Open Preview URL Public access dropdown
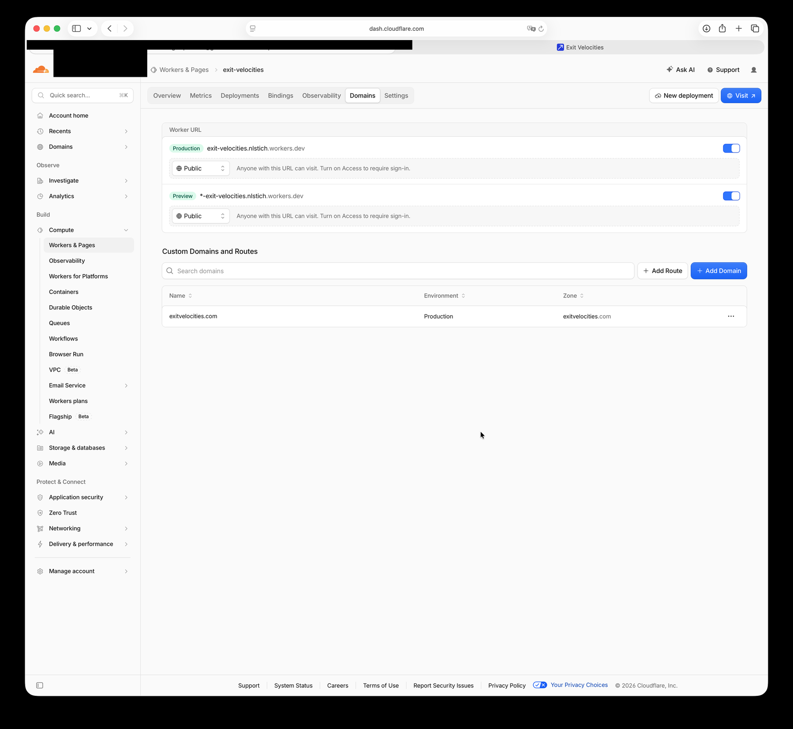 201,216
